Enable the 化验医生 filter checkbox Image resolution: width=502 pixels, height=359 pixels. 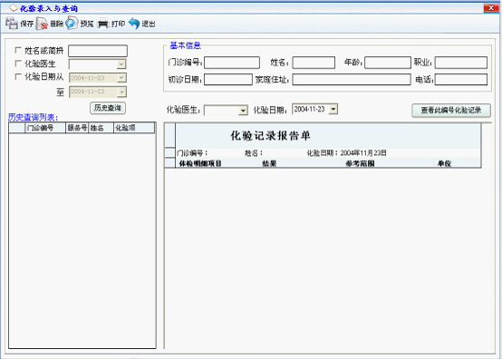pyautogui.click(x=18, y=63)
